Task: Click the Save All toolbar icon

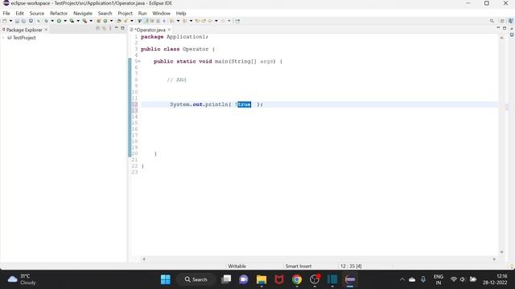Action: [x=23, y=21]
